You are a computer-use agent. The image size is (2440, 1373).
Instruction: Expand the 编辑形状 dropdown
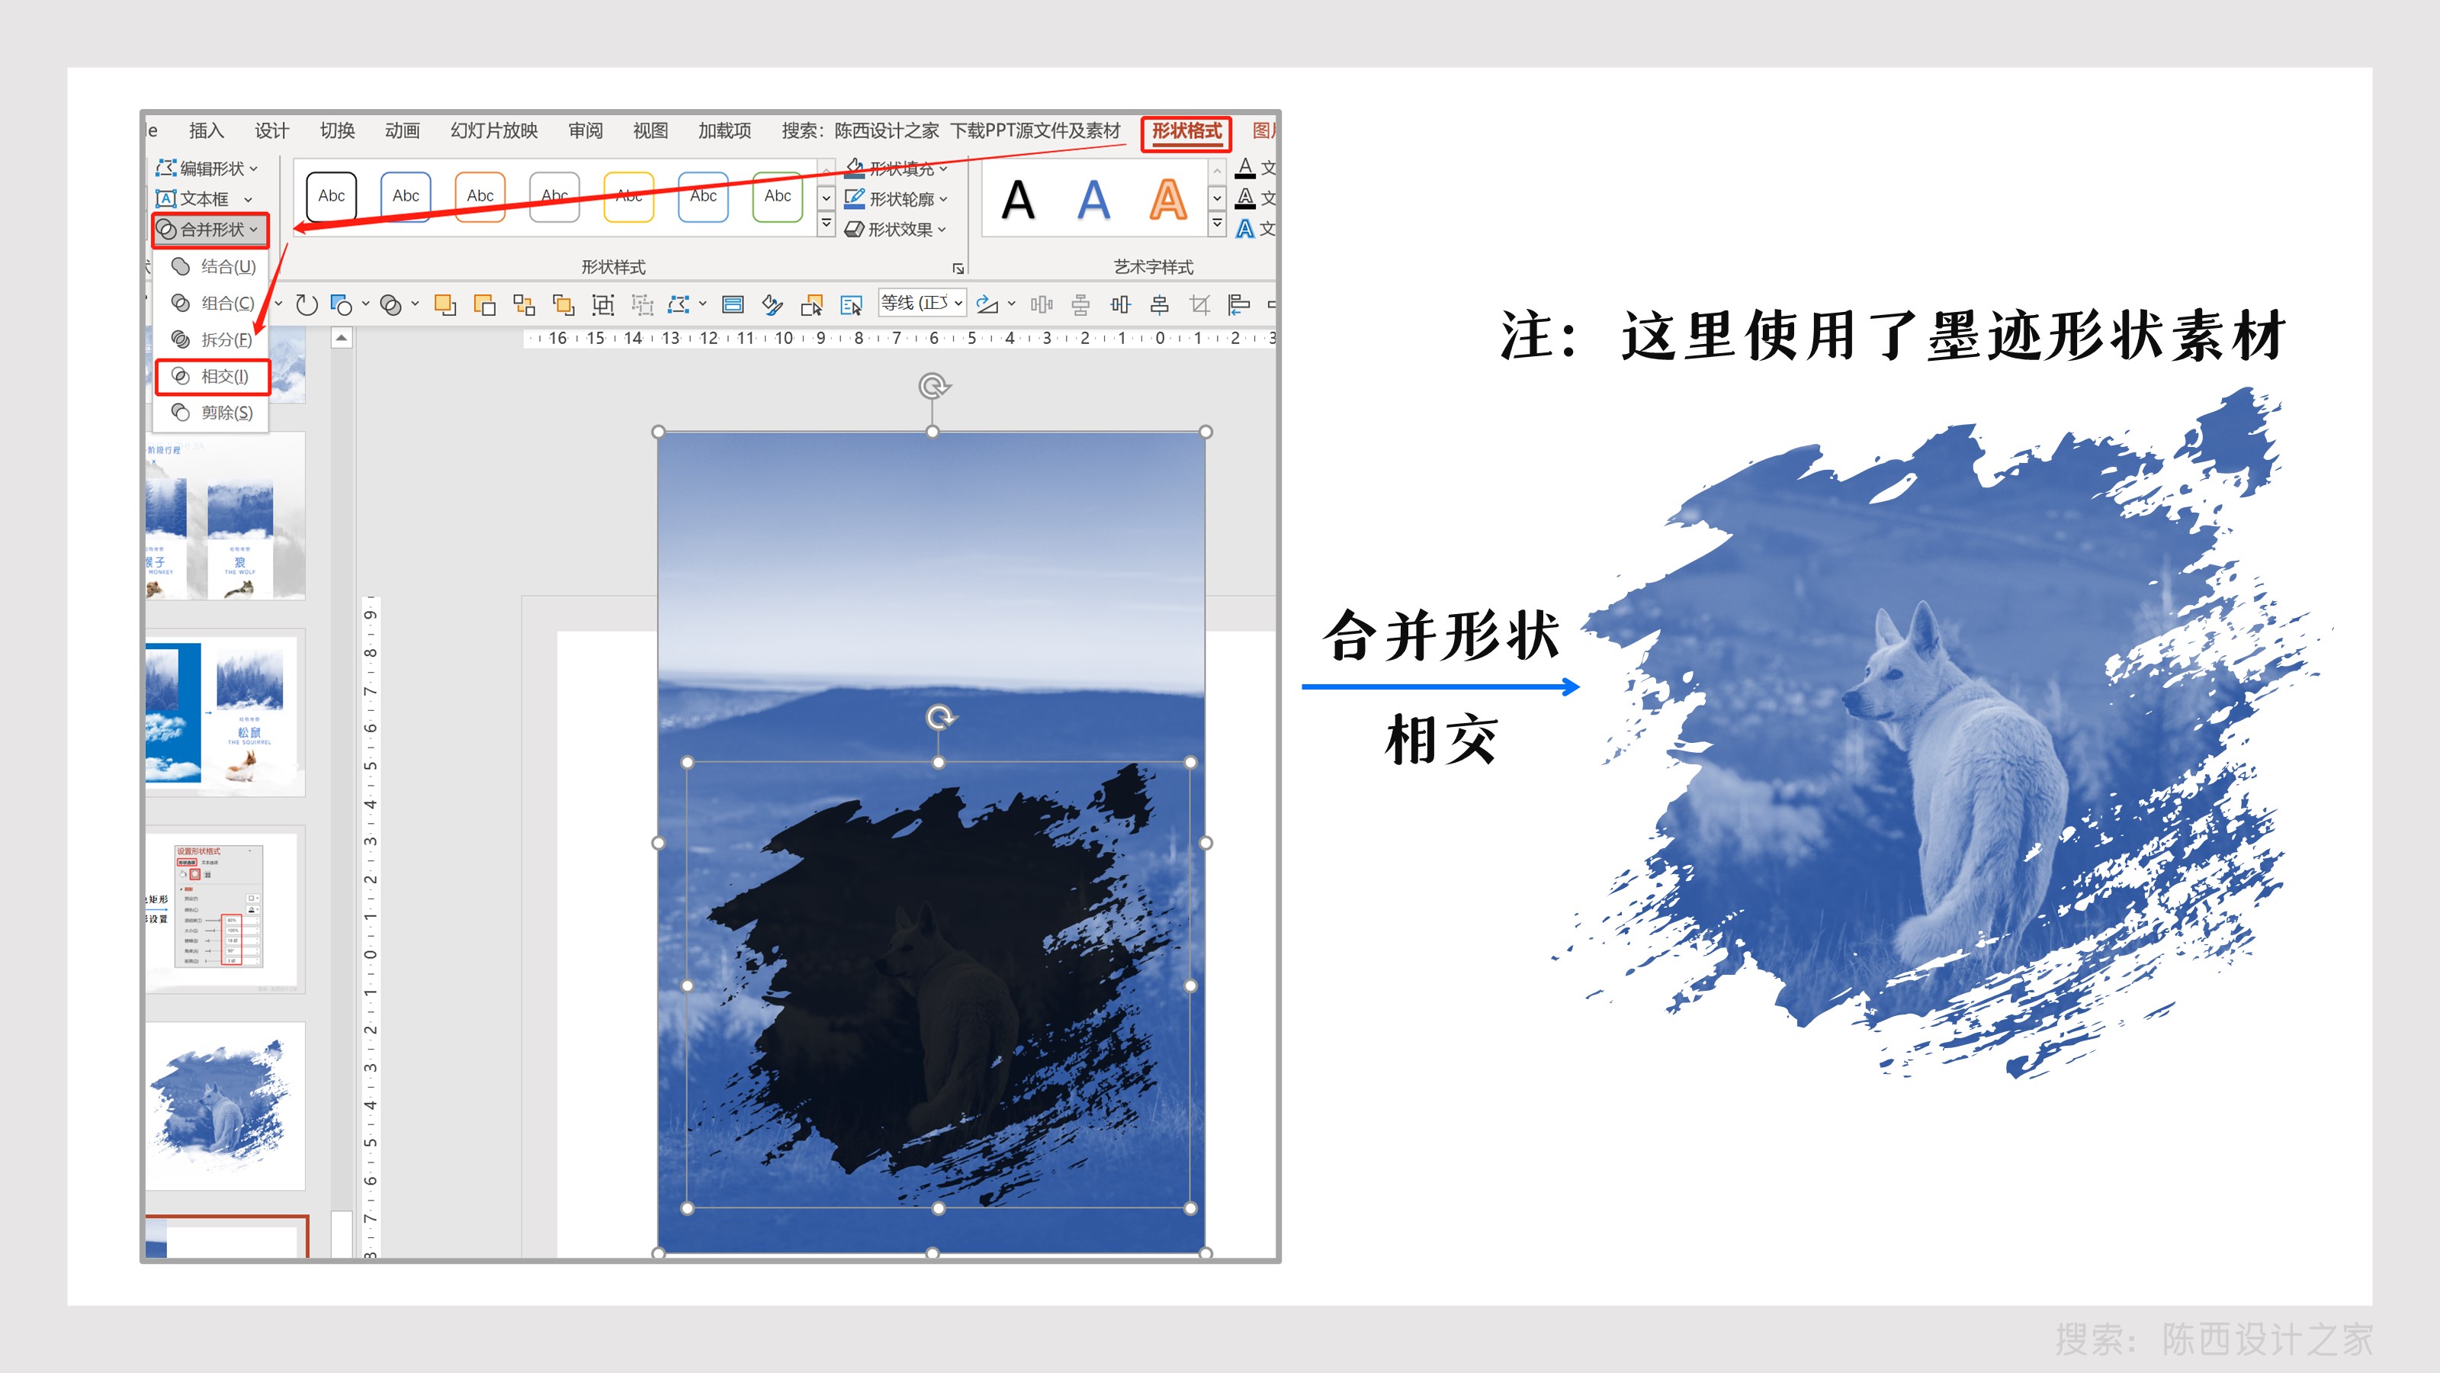coord(207,168)
